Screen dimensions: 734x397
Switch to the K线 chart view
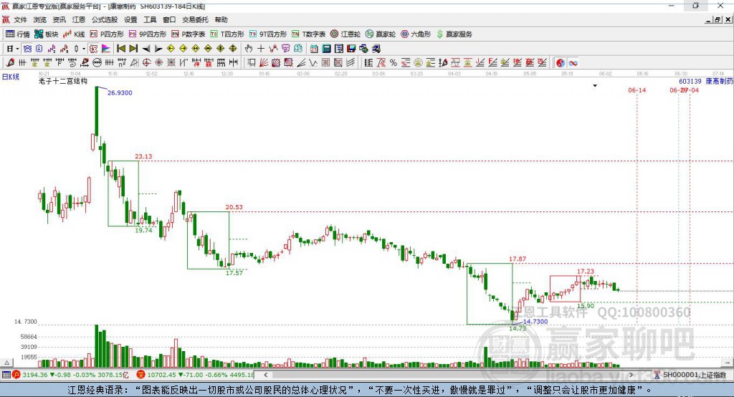(74, 34)
